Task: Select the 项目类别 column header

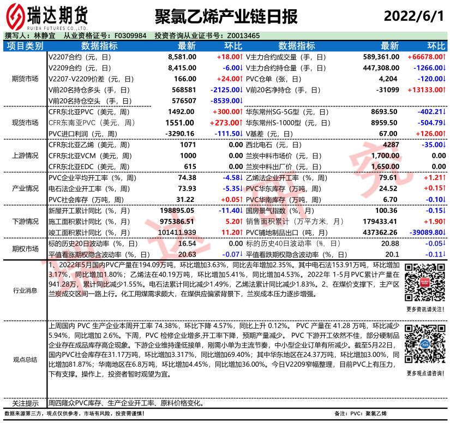Action: tap(25, 46)
